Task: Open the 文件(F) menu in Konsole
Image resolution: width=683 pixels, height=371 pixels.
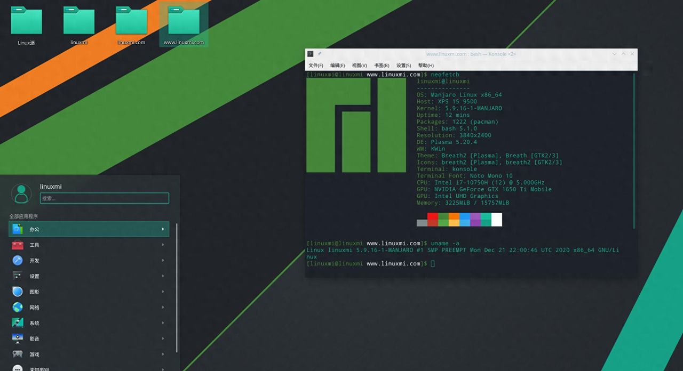Action: coord(315,65)
